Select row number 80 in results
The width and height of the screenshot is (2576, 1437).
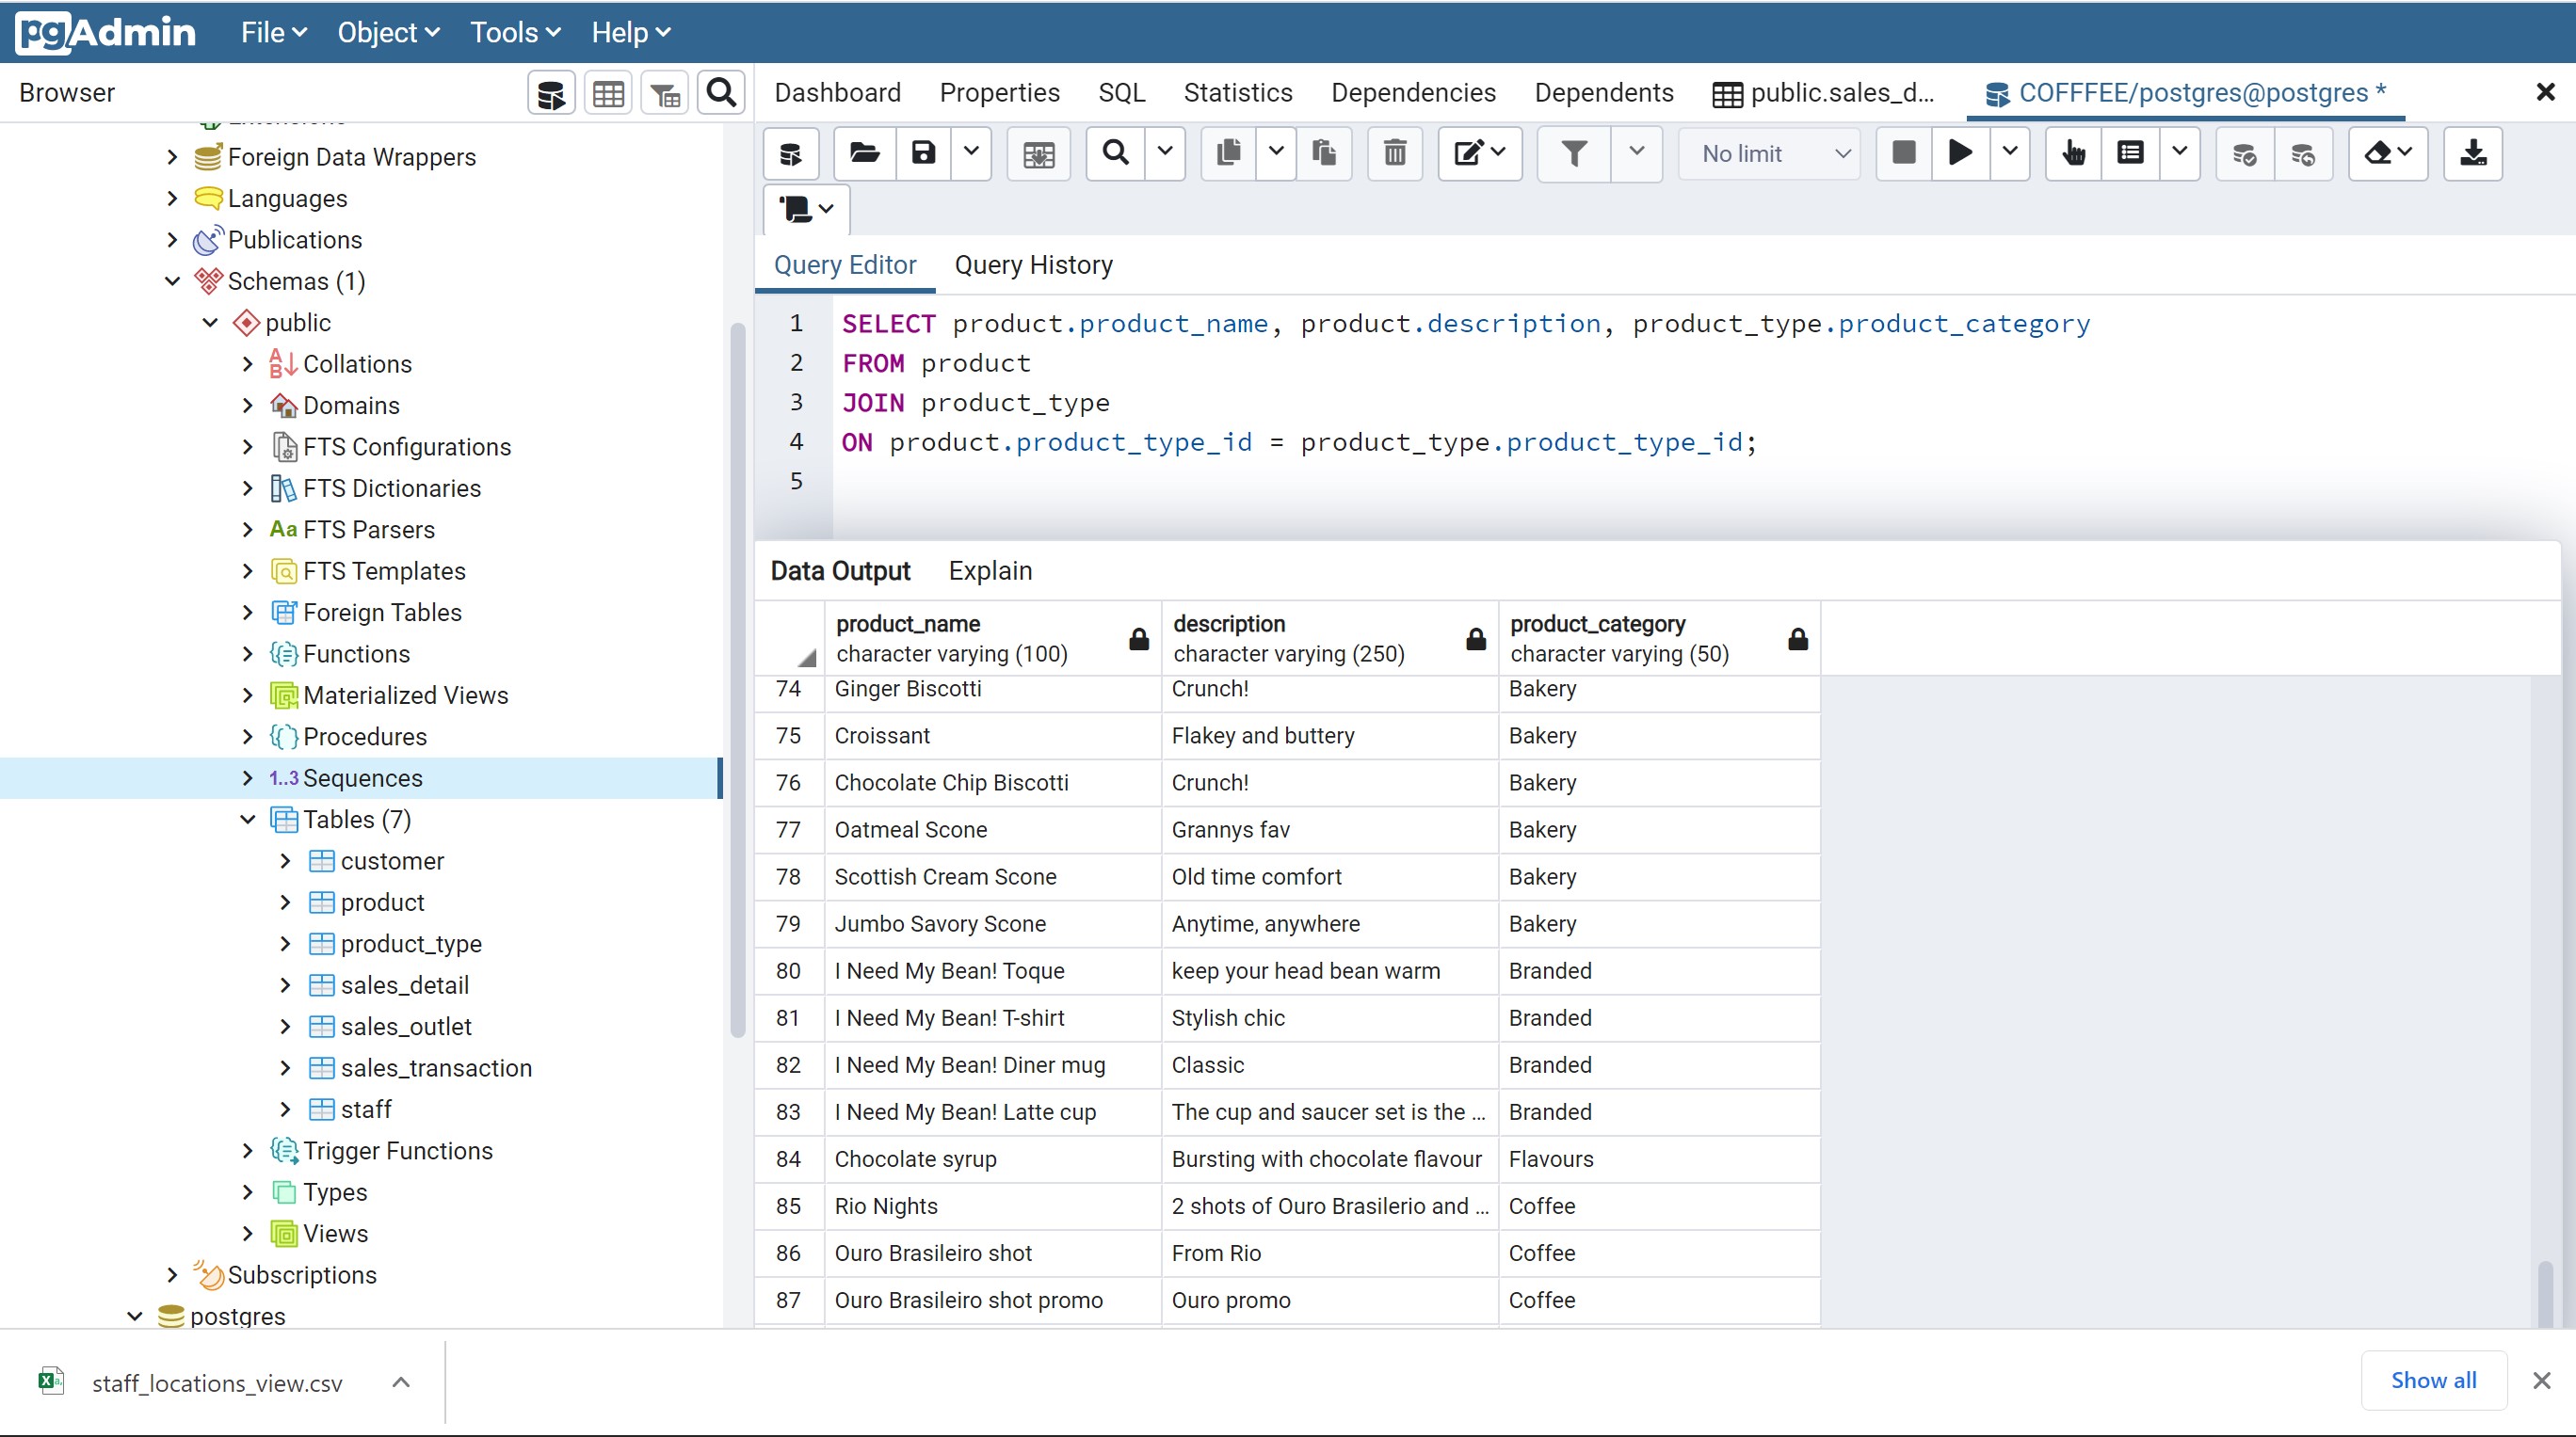[x=788, y=970]
